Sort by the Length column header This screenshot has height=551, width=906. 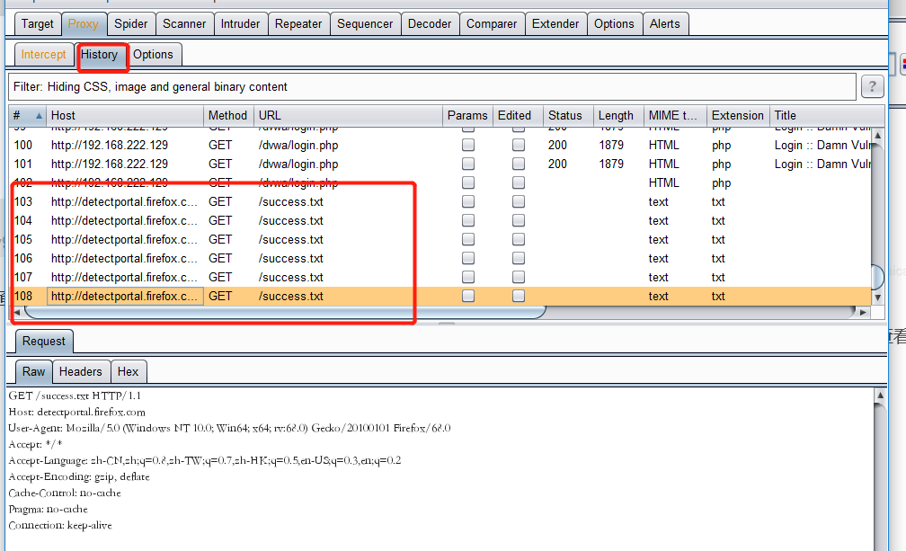618,116
